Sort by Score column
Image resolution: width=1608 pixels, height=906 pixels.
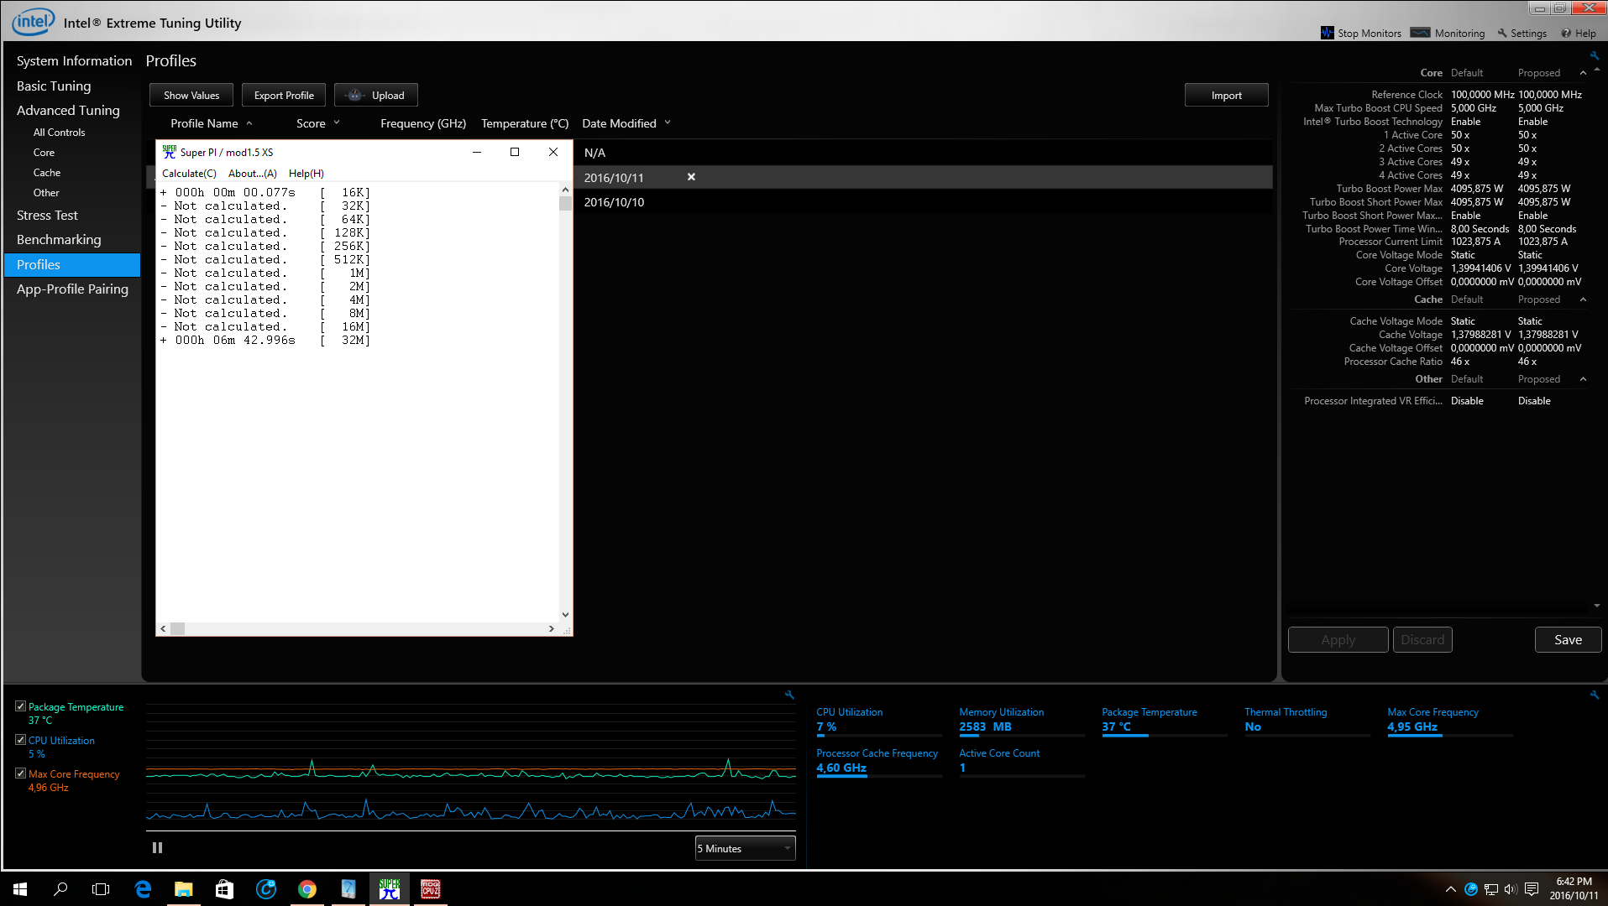click(311, 123)
